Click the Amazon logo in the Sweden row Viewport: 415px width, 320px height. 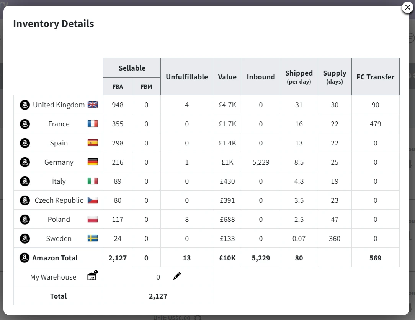(x=25, y=238)
